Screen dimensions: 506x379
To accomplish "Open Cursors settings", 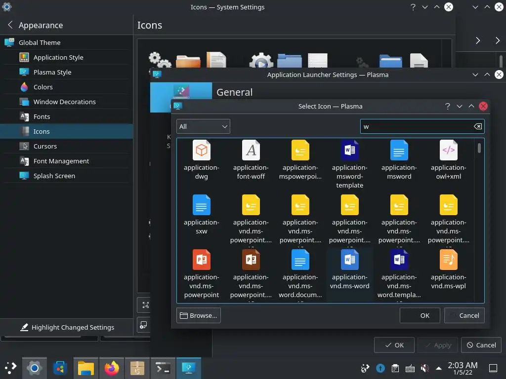I will tap(67, 146).
